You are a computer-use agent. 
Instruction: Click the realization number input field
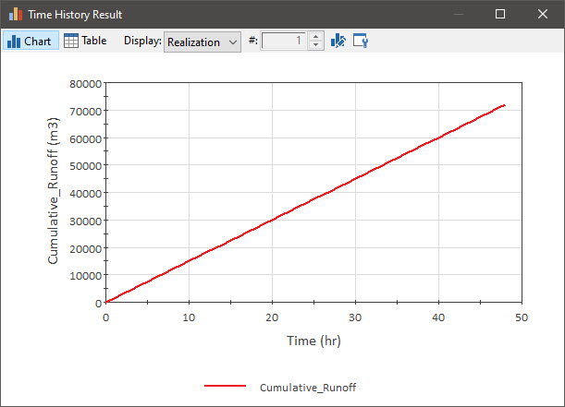point(284,41)
